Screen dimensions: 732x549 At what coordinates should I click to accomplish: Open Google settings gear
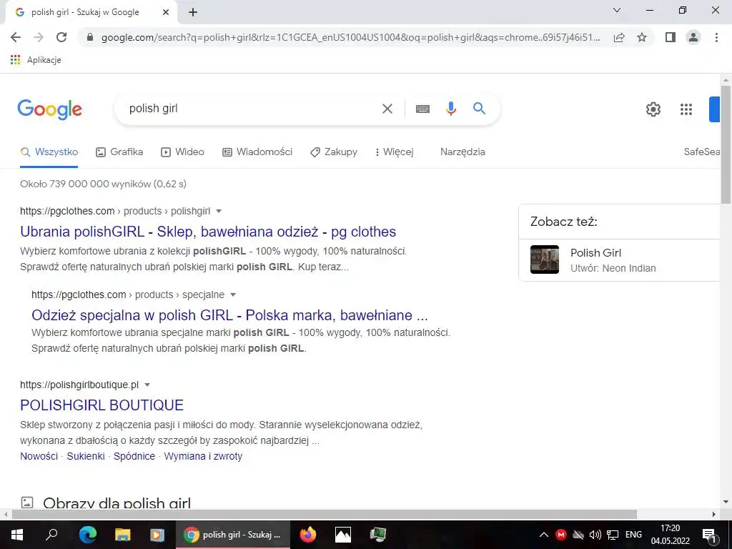653,109
